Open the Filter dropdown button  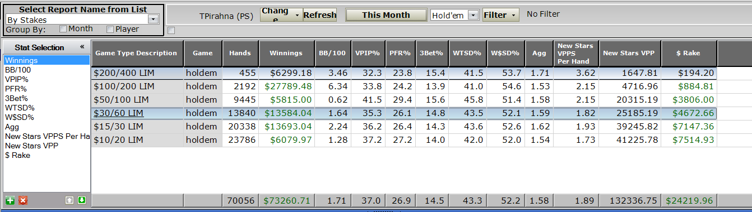pyautogui.click(x=500, y=15)
